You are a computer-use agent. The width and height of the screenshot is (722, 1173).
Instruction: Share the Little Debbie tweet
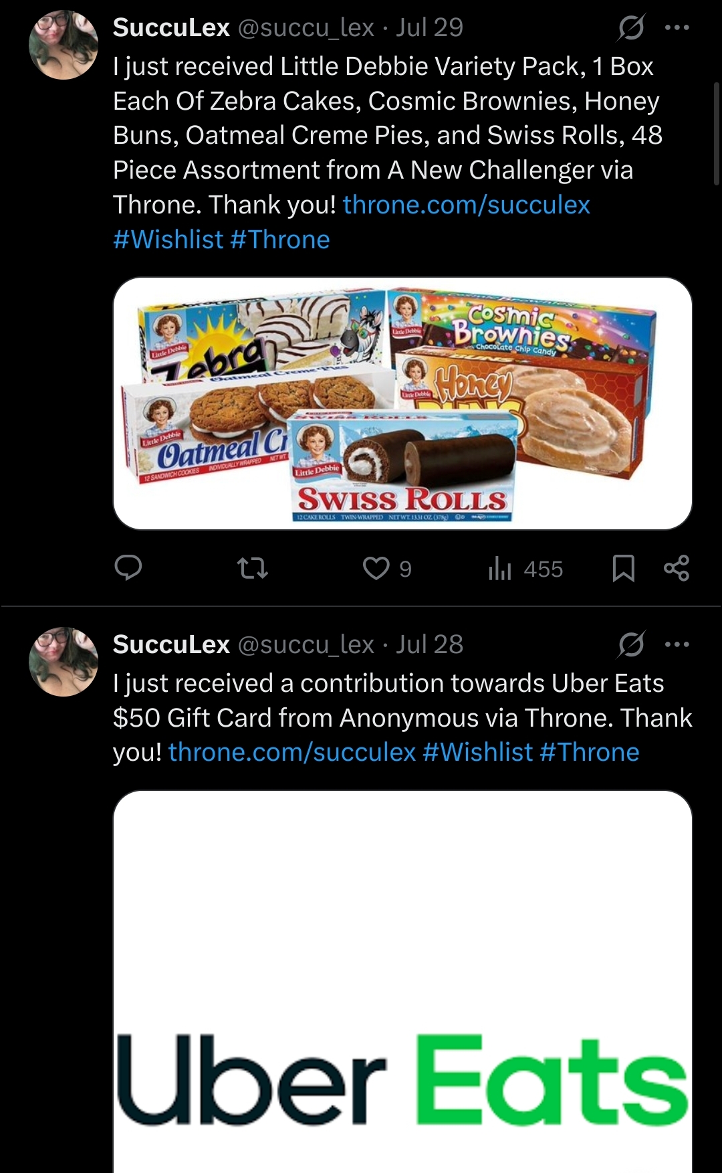click(x=676, y=568)
